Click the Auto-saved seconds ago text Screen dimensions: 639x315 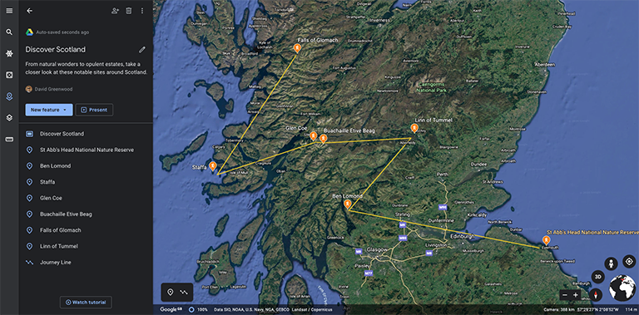point(62,32)
